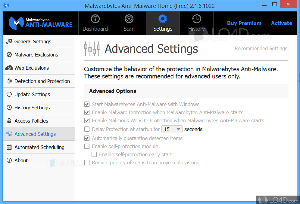Open the Dashboard gauge icon
300x204 pixels.
pyautogui.click(x=95, y=19)
